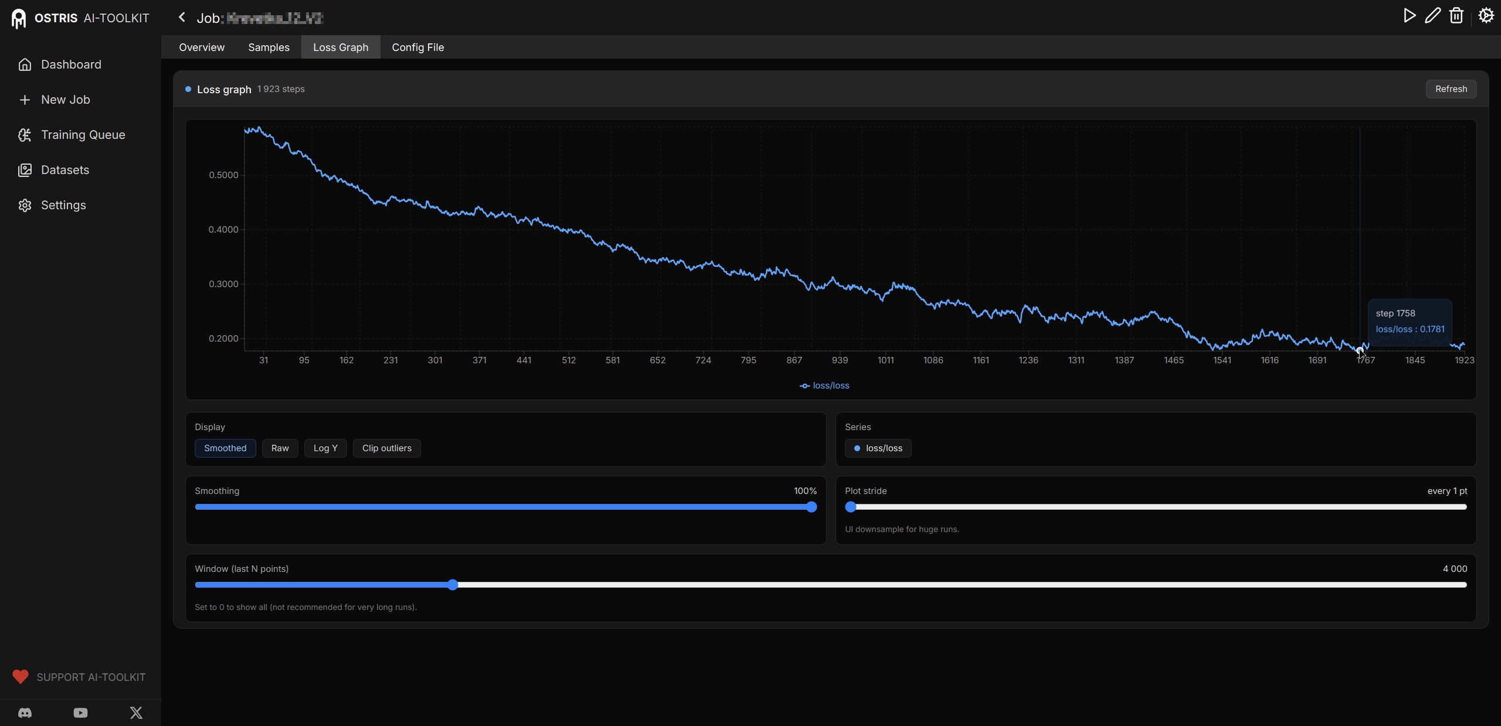This screenshot has height=726, width=1501.
Task: Open the Config File tab
Action: click(x=417, y=47)
